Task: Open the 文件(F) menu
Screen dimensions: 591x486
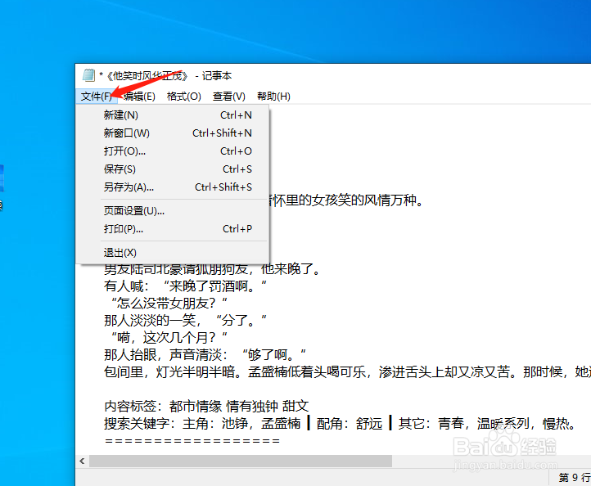Action: point(97,97)
